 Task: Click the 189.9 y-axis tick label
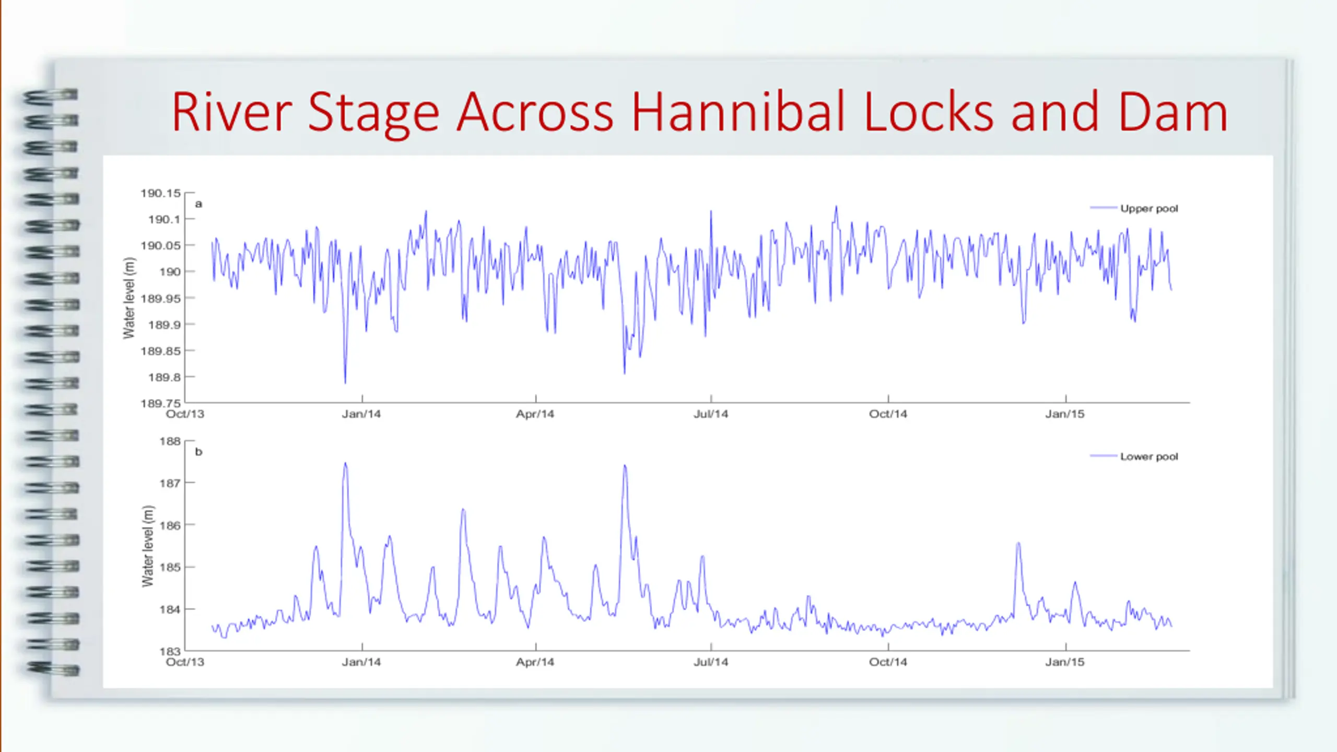click(x=164, y=325)
